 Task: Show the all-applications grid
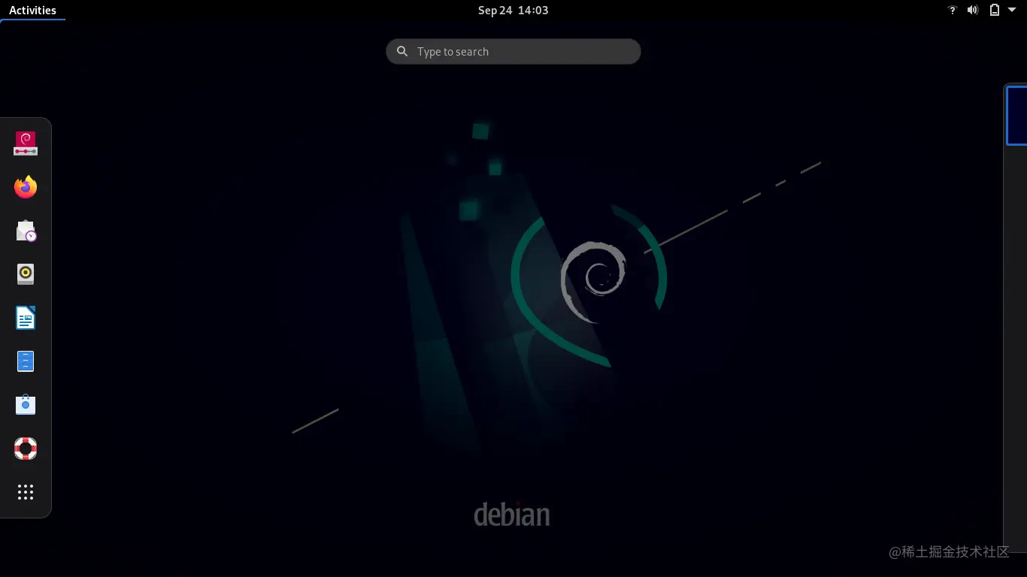tap(26, 492)
